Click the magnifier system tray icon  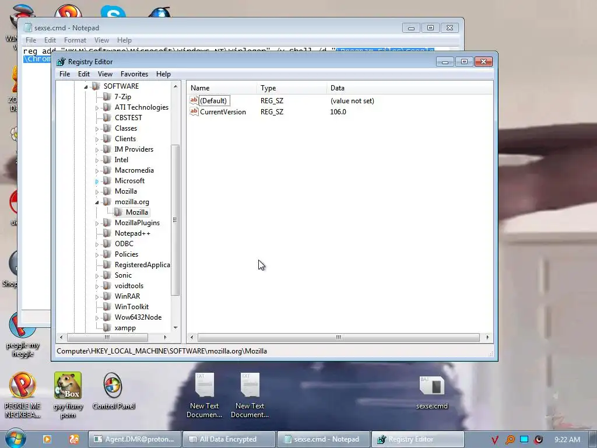tap(510, 440)
